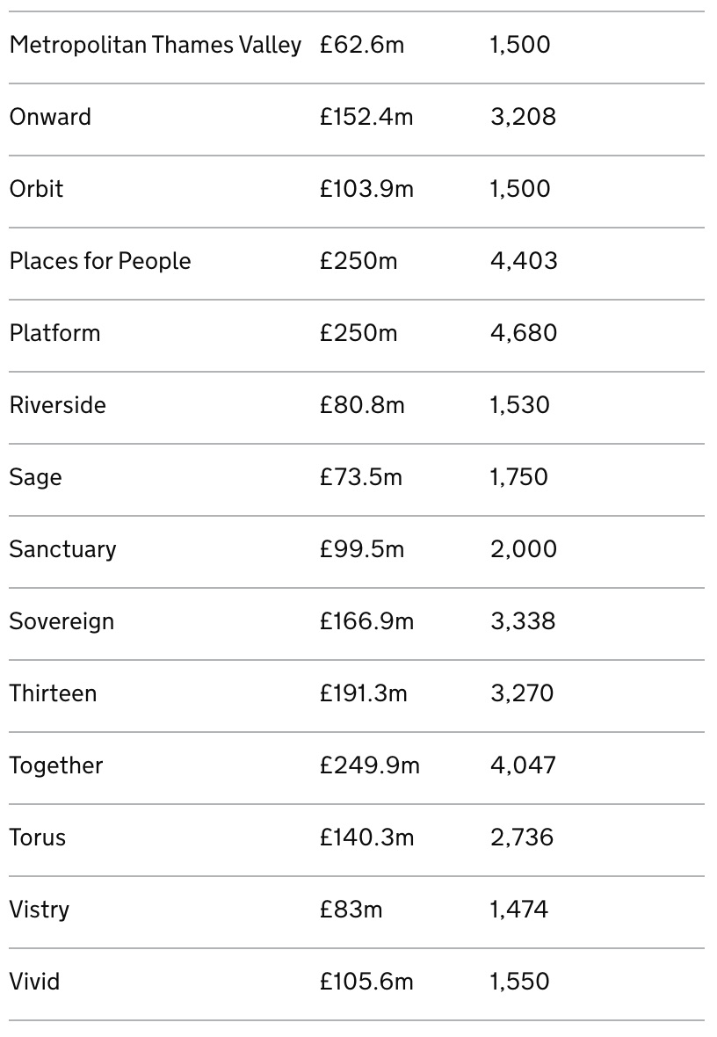Click the Metropolitan Thames Valley row name

(x=156, y=45)
